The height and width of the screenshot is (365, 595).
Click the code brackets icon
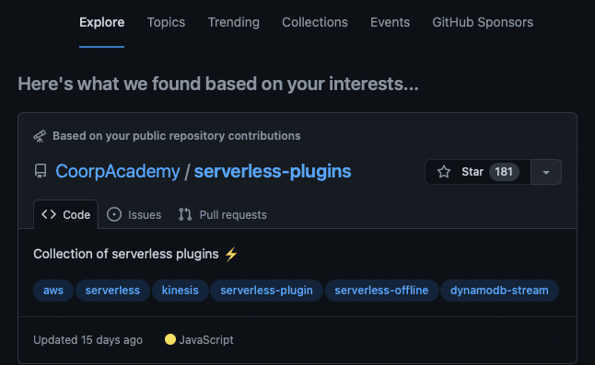(x=49, y=215)
